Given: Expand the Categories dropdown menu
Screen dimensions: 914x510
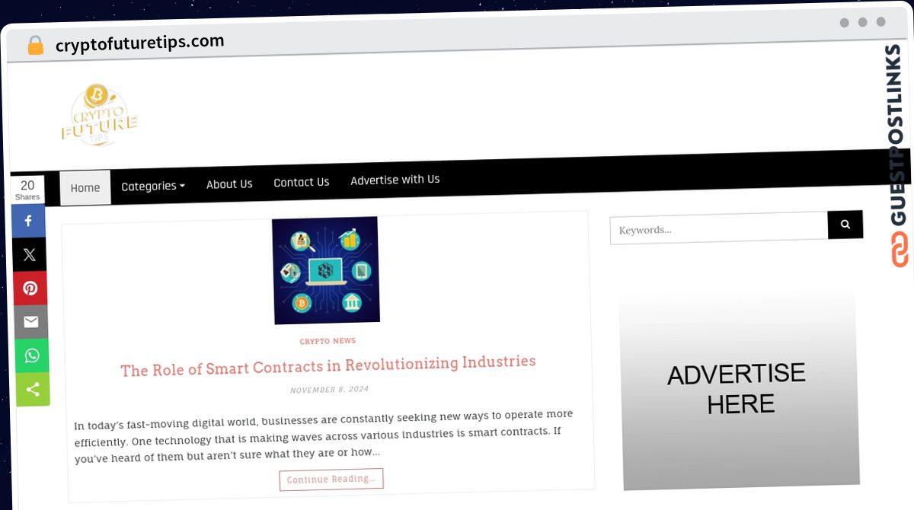Looking at the screenshot, I should click(x=153, y=186).
